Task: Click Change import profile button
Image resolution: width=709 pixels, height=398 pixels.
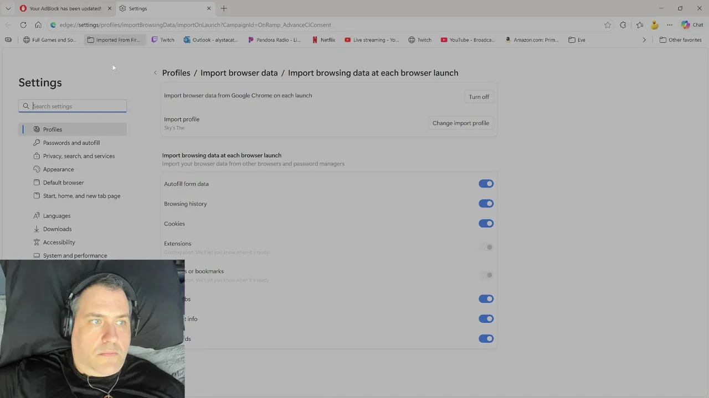Action: 460,123
